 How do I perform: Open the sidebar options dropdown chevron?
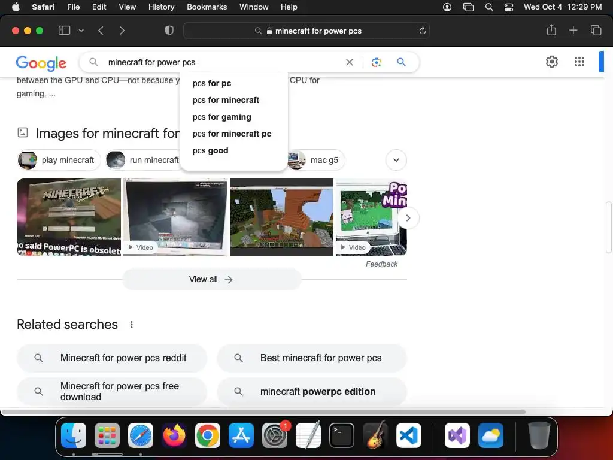pos(81,31)
